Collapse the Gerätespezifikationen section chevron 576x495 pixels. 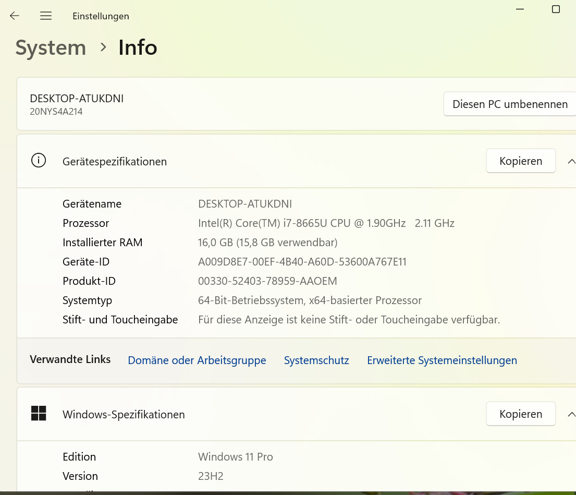pyautogui.click(x=571, y=161)
